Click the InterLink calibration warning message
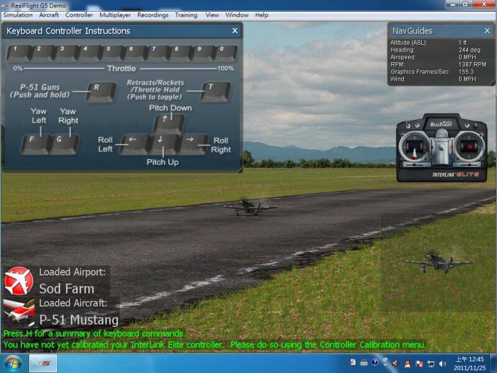Screen dimensions: 497x373 (215, 345)
